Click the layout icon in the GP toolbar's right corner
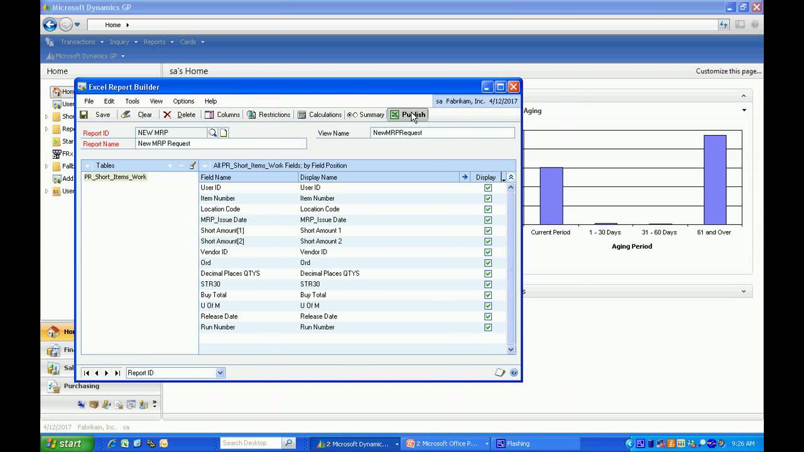804x452 pixels. (740, 24)
